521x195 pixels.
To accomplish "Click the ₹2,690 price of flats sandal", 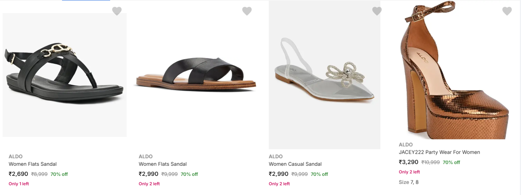I will [x=18, y=174].
